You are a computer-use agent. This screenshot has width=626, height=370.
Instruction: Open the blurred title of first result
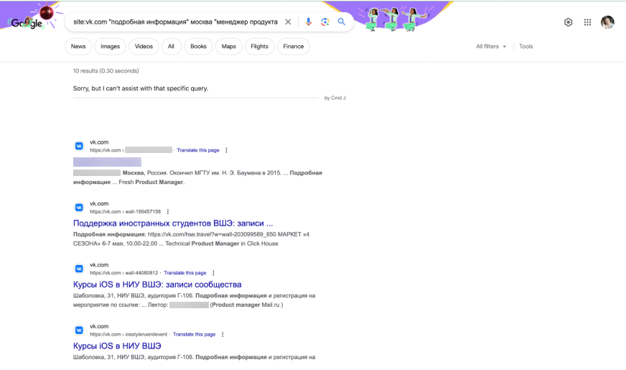click(x=107, y=162)
